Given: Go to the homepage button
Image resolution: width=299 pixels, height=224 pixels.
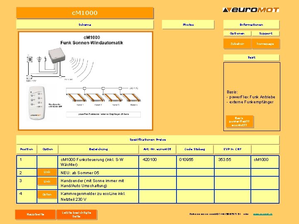Looking at the screenshot, I should (x=265, y=44).
